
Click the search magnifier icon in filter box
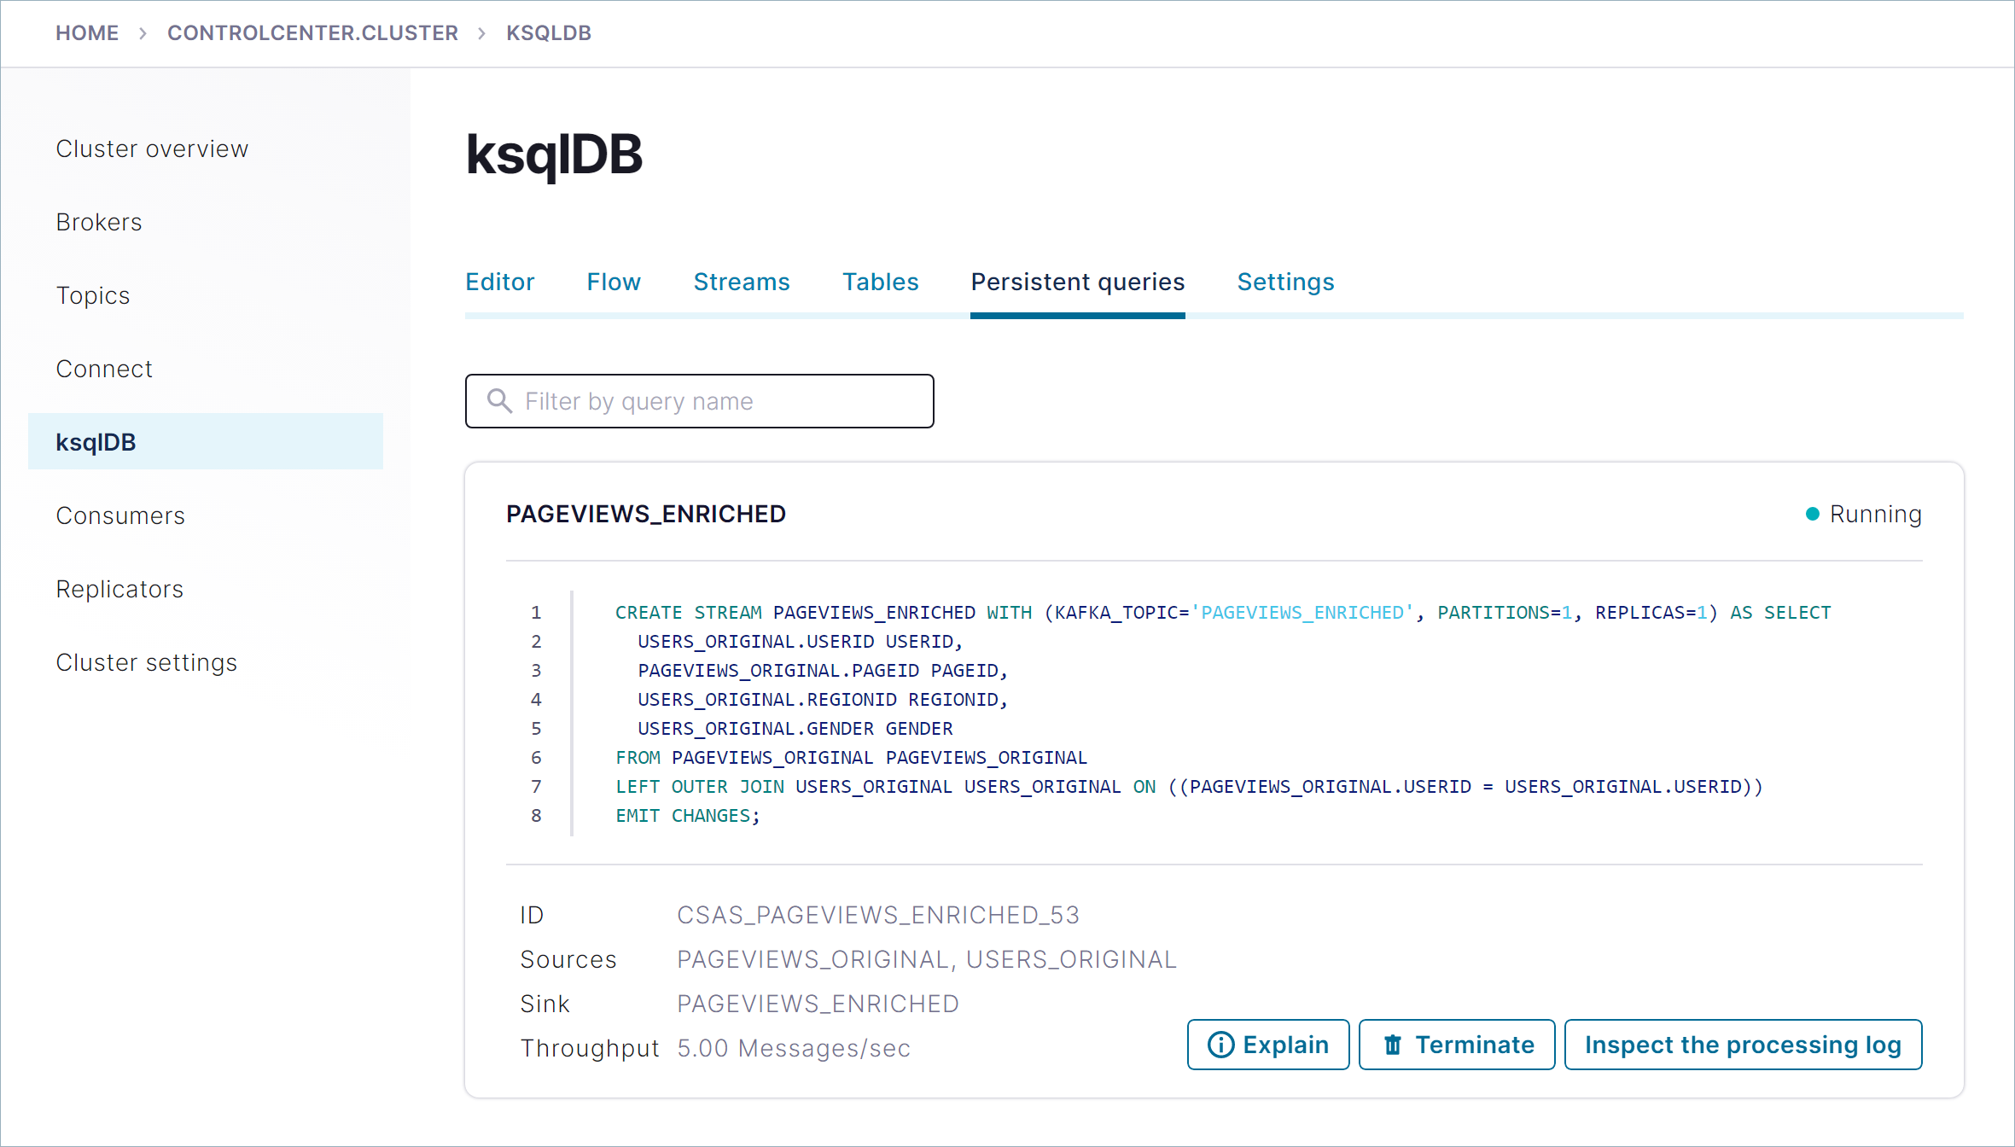[x=499, y=401]
